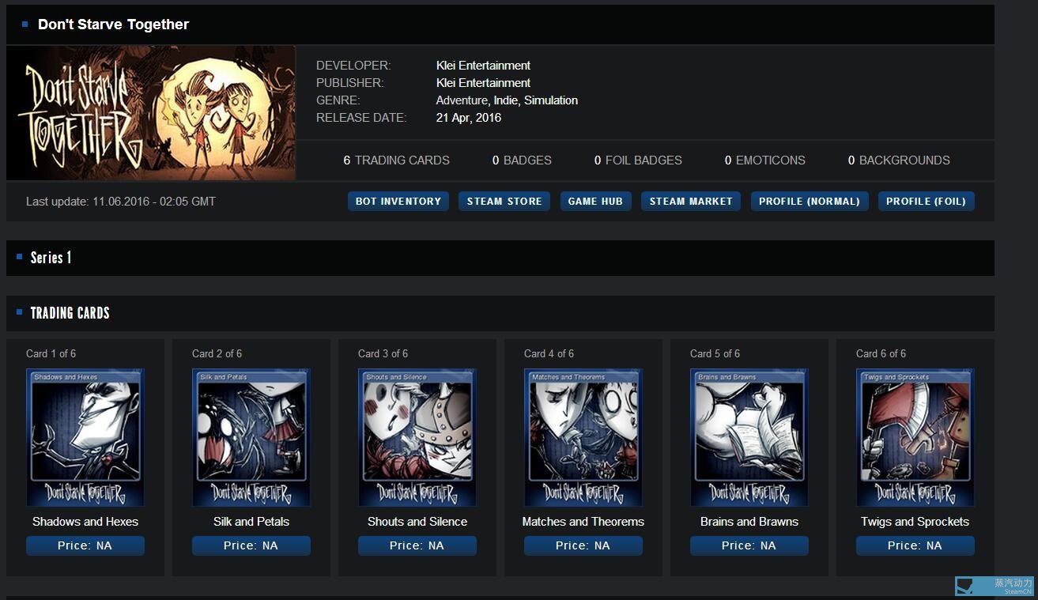The width and height of the screenshot is (1038, 600).
Task: Click the 'Silk and Petals' card name
Action: point(251,522)
